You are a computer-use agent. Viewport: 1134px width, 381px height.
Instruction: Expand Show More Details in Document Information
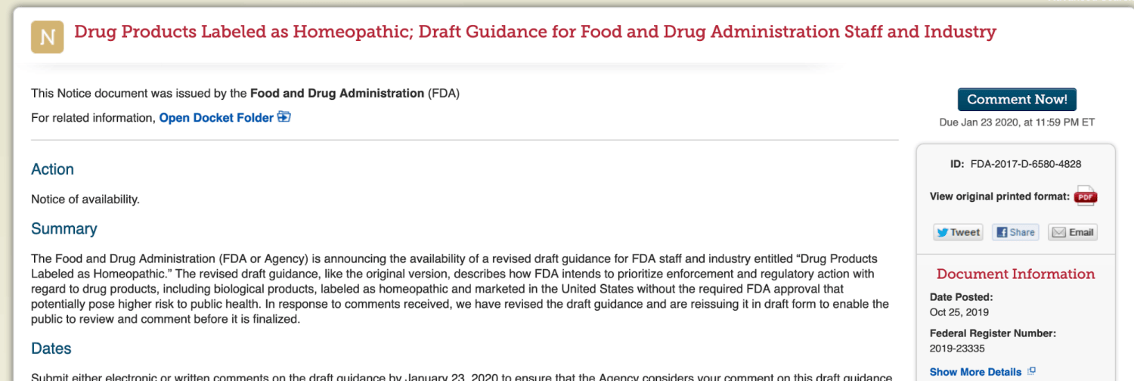tap(975, 372)
